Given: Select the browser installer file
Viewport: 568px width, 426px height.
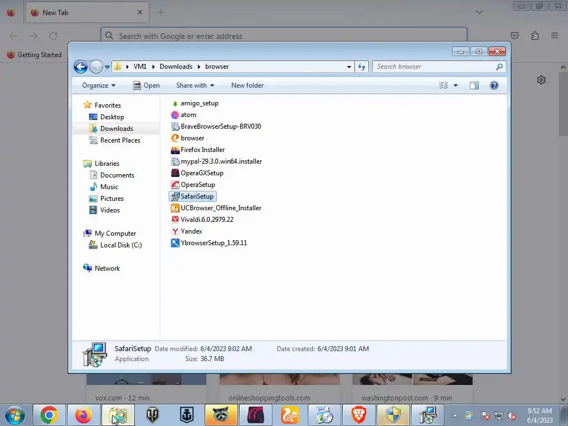Looking at the screenshot, I should point(187,138).
